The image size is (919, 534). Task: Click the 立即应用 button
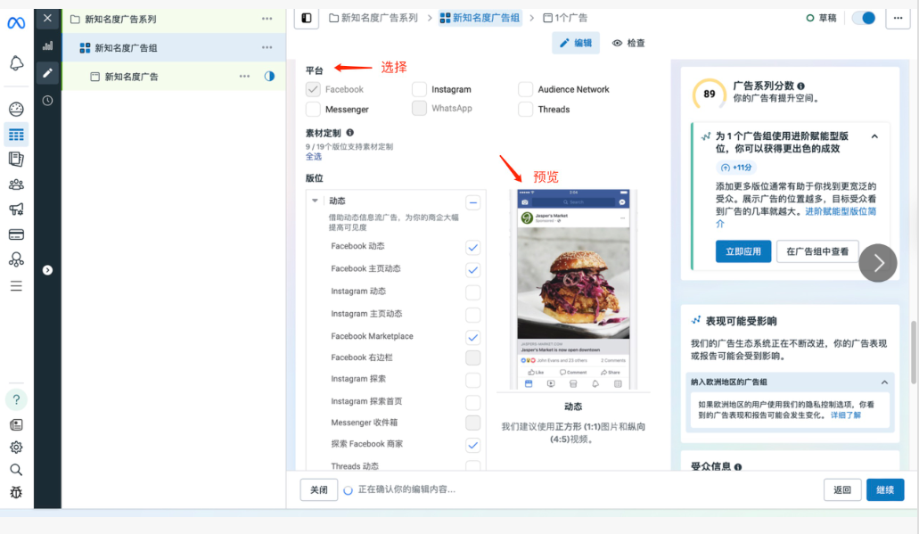743,251
